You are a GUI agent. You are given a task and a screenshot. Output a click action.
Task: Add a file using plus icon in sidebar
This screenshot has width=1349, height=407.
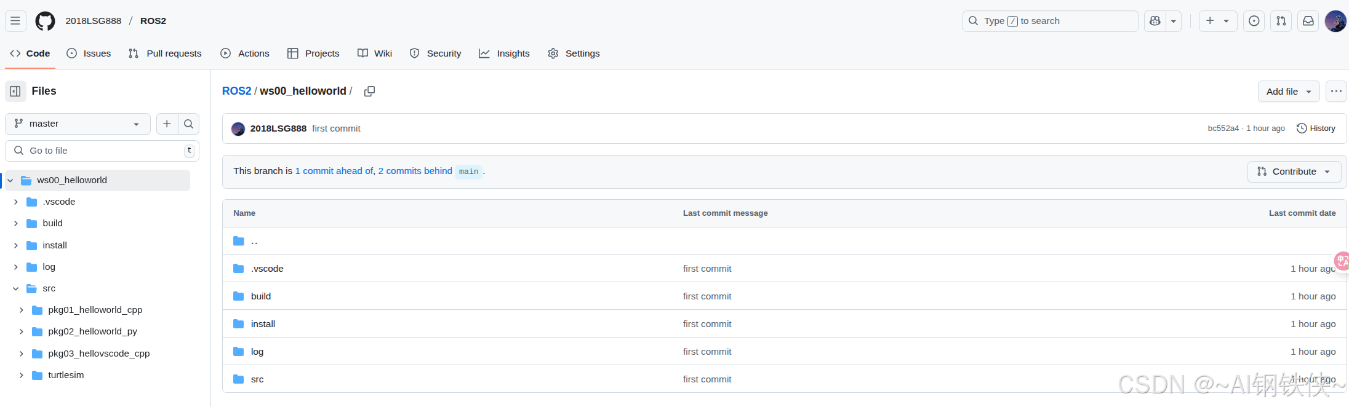167,124
